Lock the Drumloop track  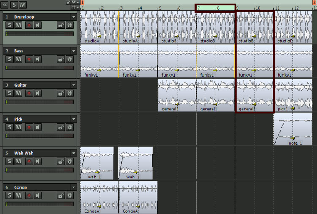tap(61, 25)
